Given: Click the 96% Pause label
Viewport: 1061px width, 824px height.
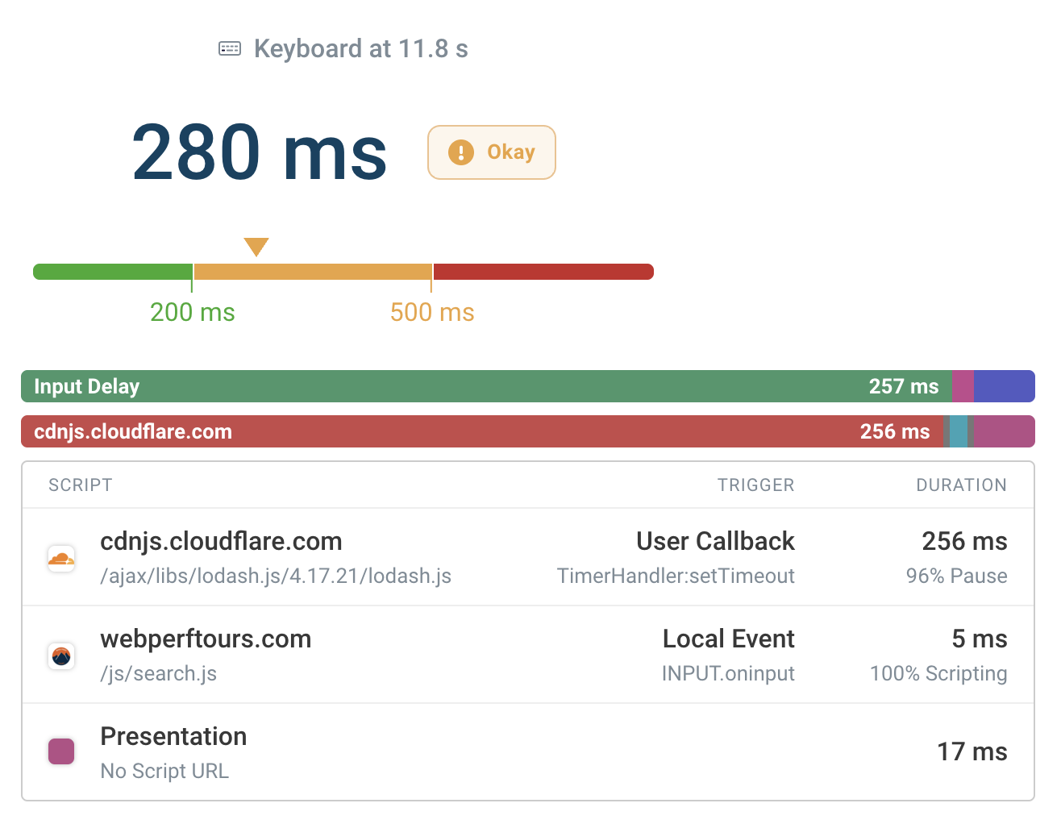Looking at the screenshot, I should (x=957, y=576).
